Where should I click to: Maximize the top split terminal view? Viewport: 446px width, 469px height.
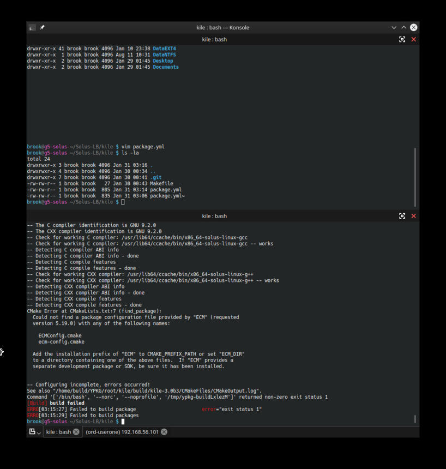pyautogui.click(x=402, y=39)
